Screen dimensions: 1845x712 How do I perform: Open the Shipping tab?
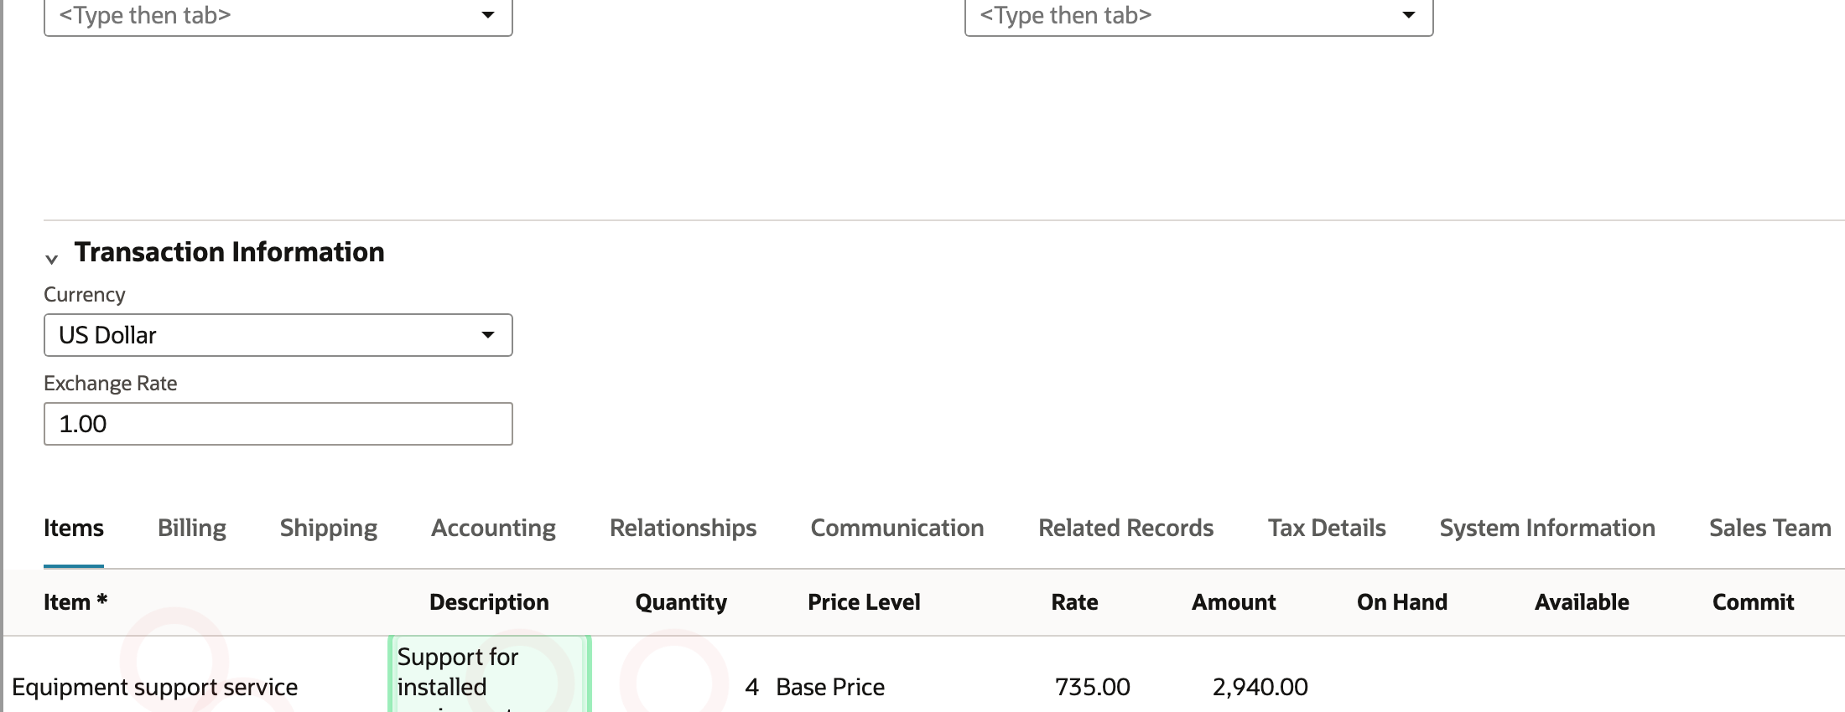[x=329, y=528]
